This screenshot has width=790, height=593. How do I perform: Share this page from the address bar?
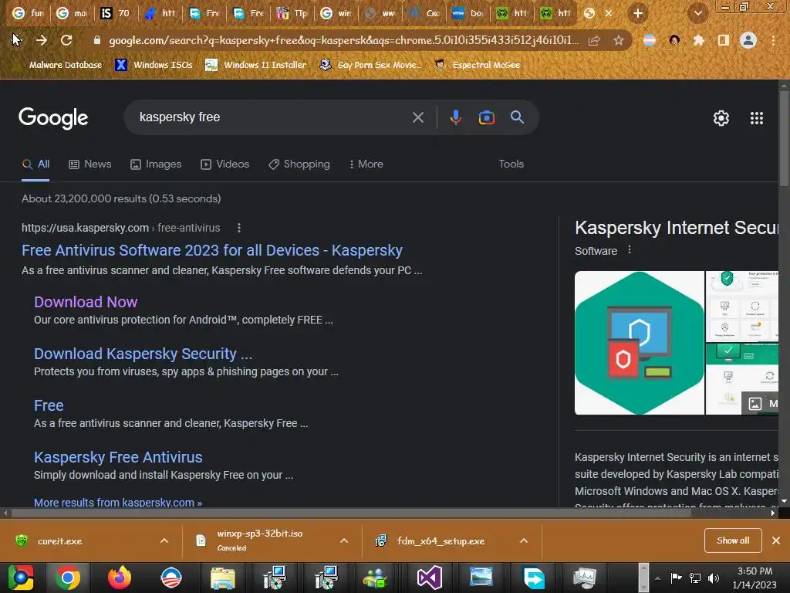tap(594, 40)
